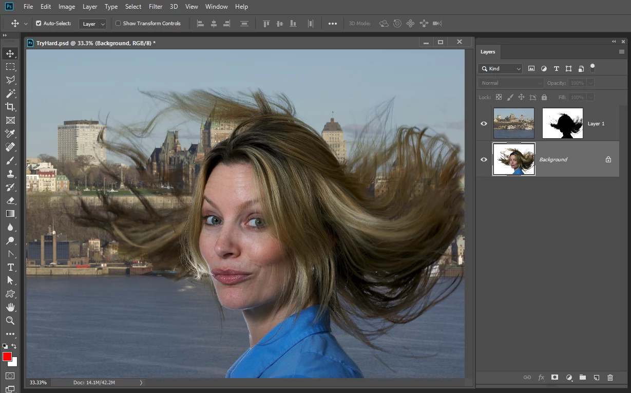Screen dimensions: 631x393
Task: Open the Select menu
Action: click(x=133, y=7)
